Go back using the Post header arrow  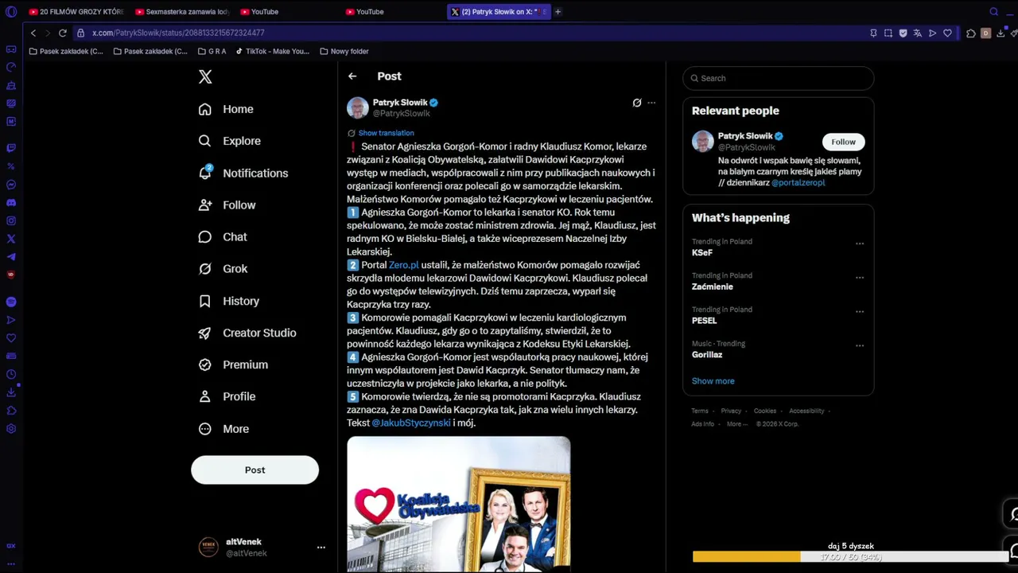[352, 76]
